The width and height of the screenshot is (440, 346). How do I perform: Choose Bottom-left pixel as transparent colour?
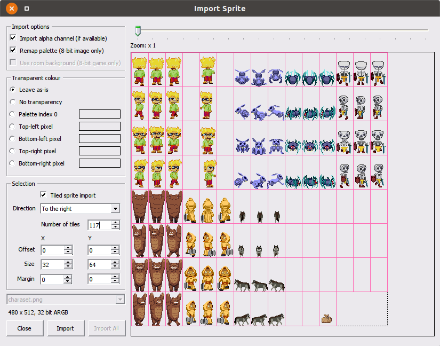tap(12, 139)
